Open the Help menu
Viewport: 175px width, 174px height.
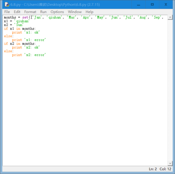coord(90,12)
